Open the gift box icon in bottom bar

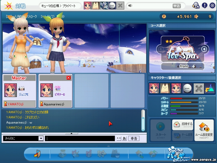[89, 153]
